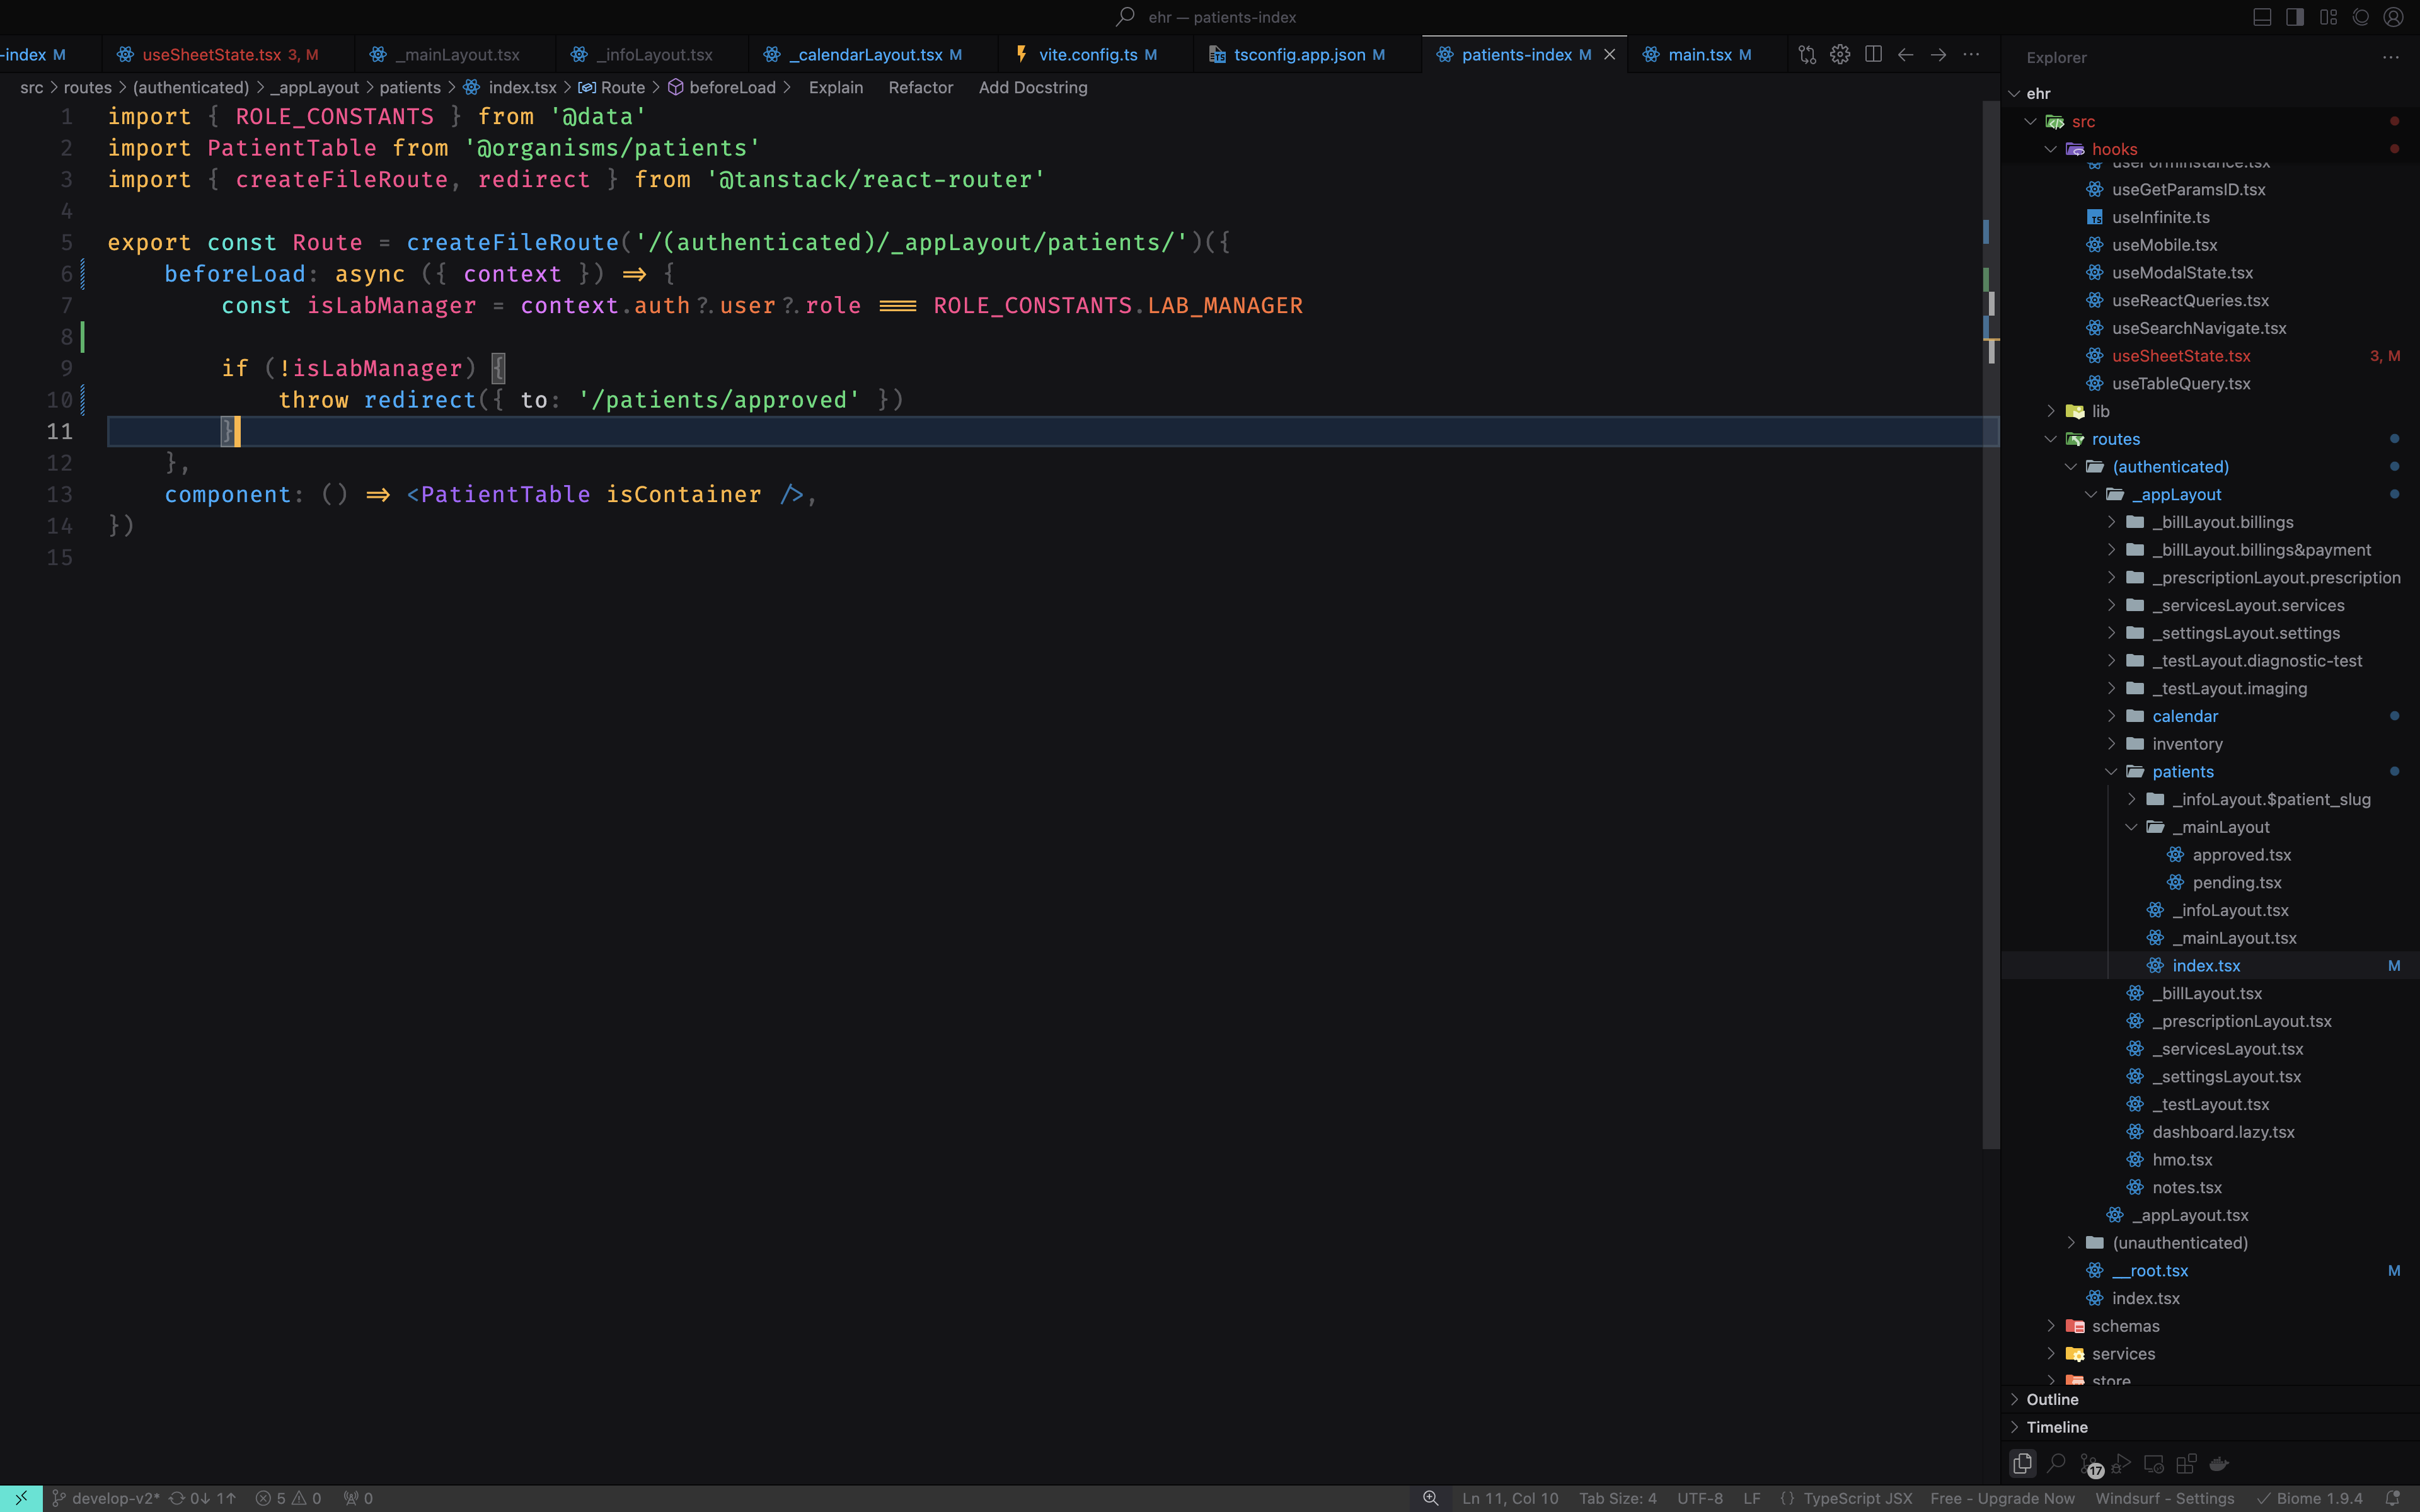Toggle the secondary side bar visibility

[2295, 17]
